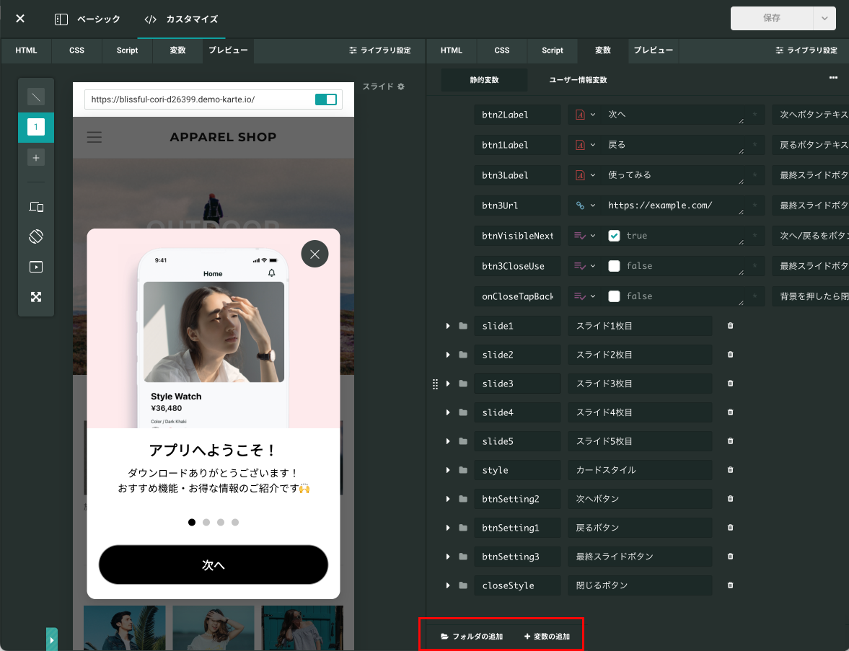
Task: Select the left pane Script tab
Action: pos(127,50)
